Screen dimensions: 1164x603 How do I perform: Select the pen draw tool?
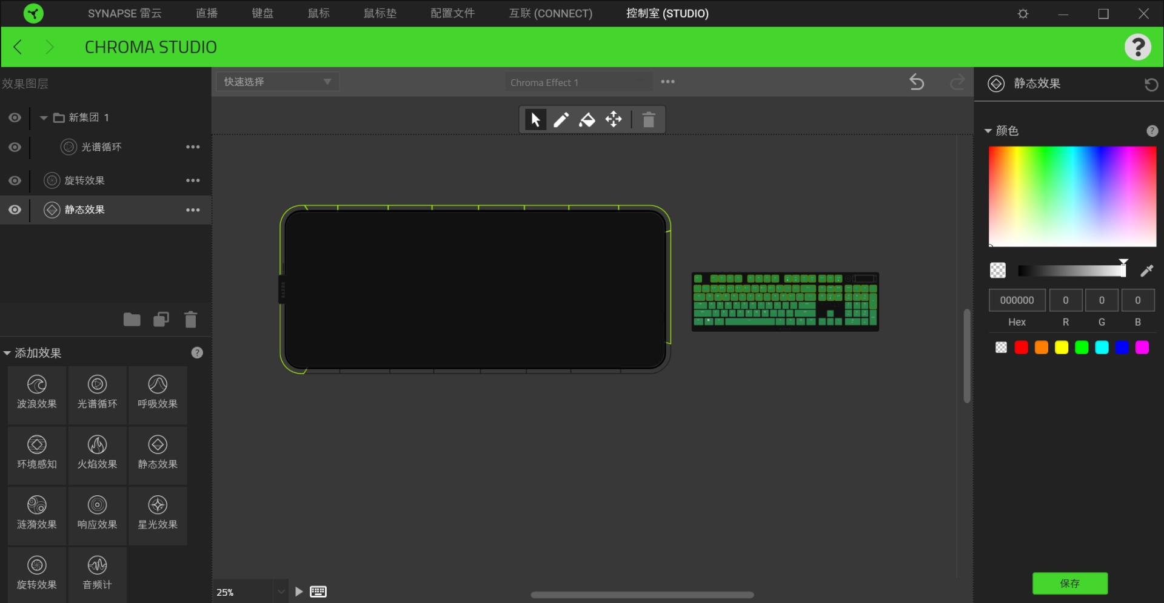[561, 120]
